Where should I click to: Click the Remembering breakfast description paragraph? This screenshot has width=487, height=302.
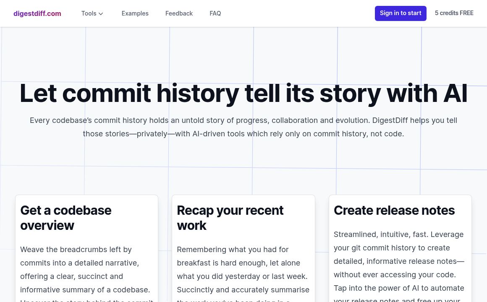coord(243,270)
